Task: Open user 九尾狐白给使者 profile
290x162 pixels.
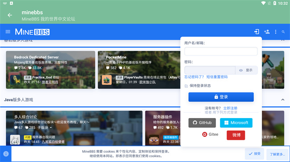Action: tap(53, 142)
